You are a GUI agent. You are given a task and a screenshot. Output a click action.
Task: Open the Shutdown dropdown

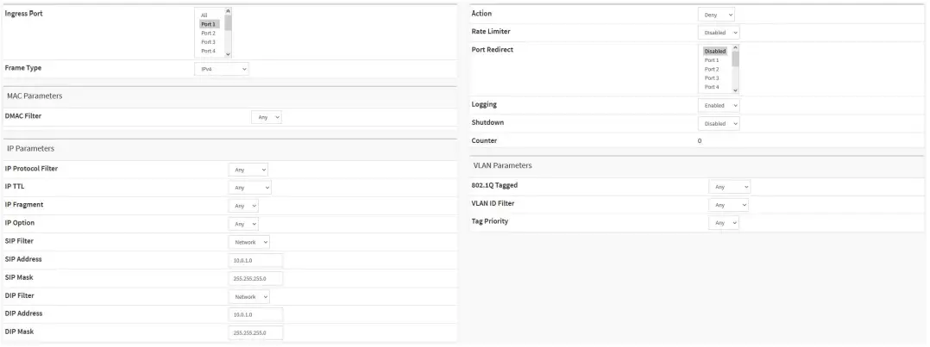(719, 123)
